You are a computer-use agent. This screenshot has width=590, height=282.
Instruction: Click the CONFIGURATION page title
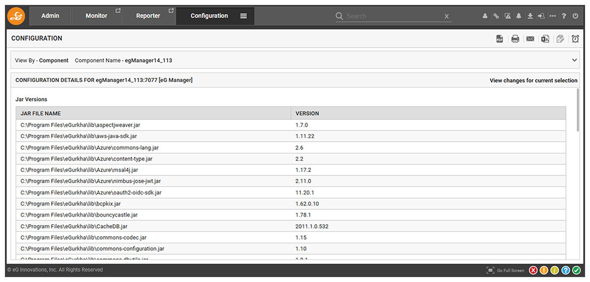37,38
